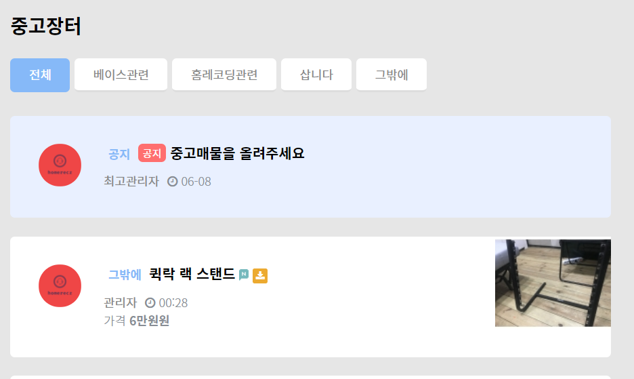Click the blue 그밖에 category label on post
This screenshot has width=634, height=379.
(125, 275)
